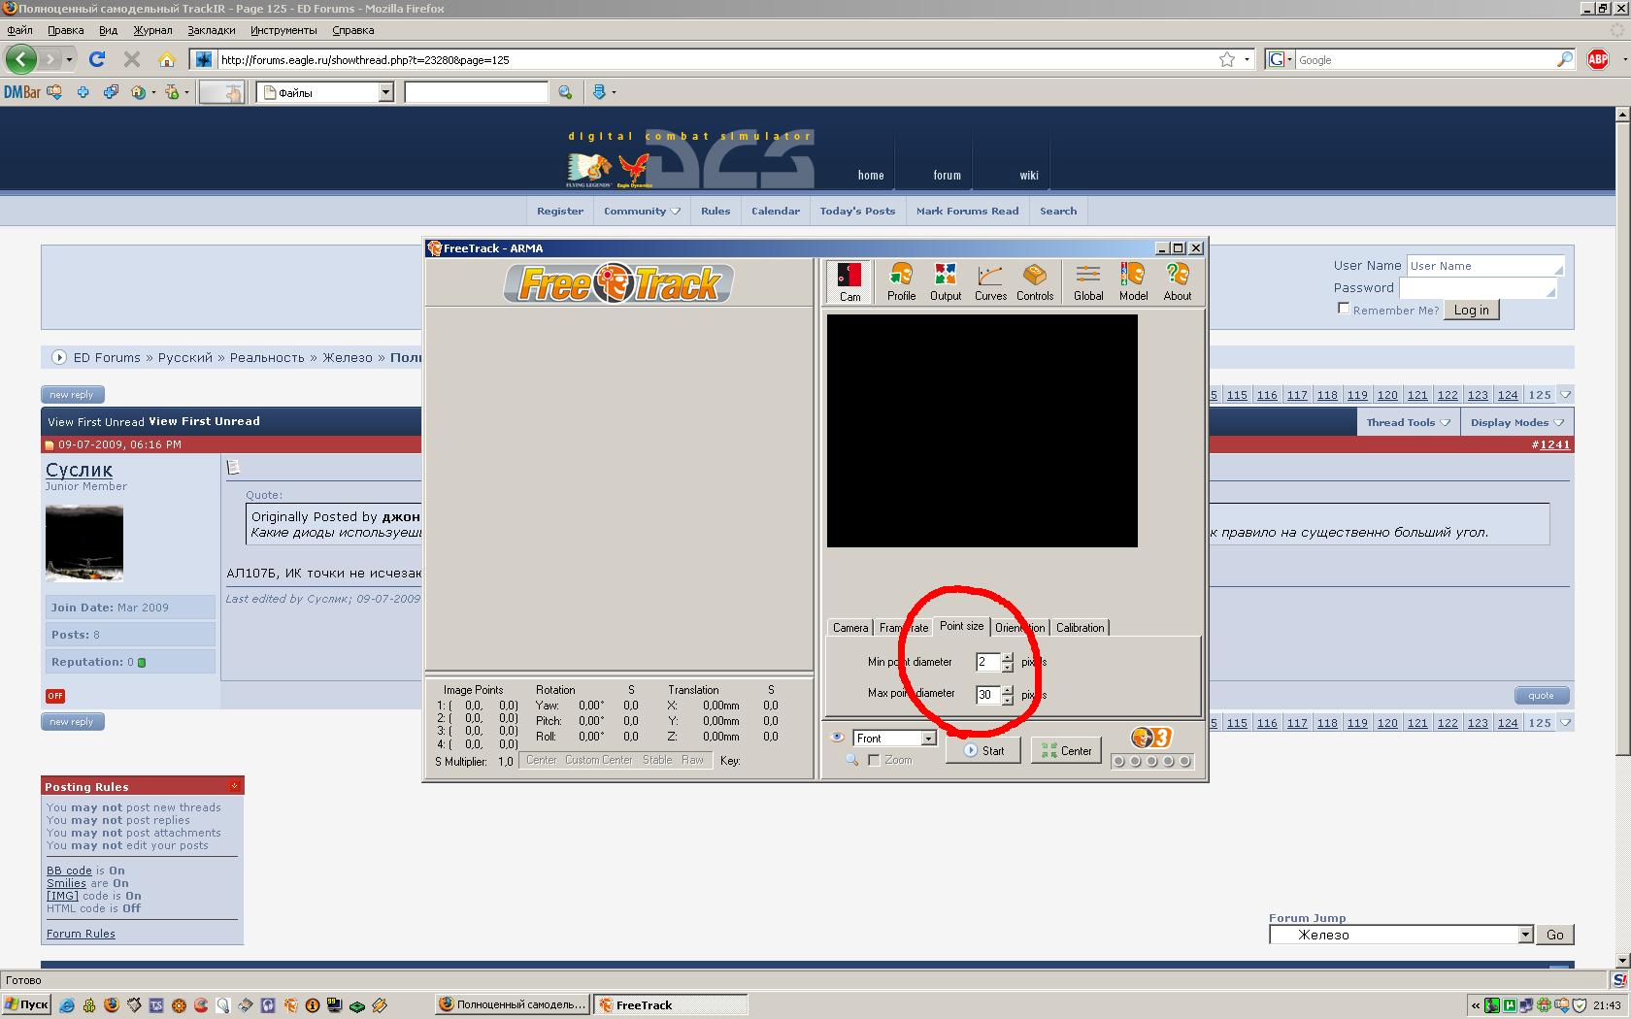The width and height of the screenshot is (1631, 1019).
Task: Expand Thread Tools dropdown
Action: click(1408, 422)
